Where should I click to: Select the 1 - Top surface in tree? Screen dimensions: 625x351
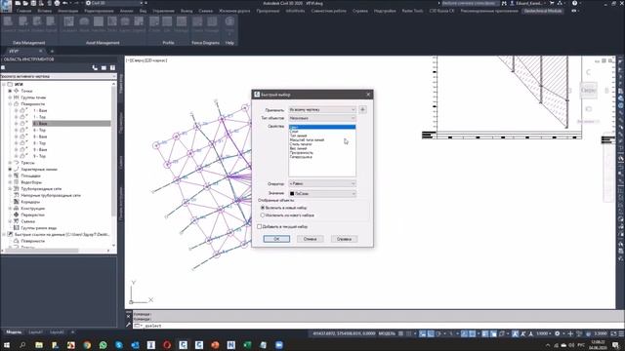(39, 117)
